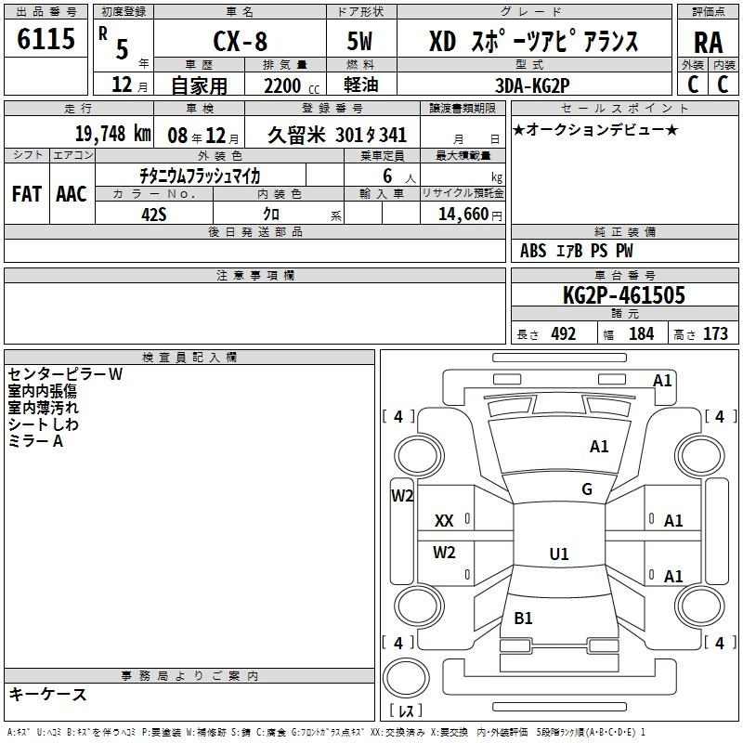Click the mileage value 19,748 km

(x=112, y=134)
